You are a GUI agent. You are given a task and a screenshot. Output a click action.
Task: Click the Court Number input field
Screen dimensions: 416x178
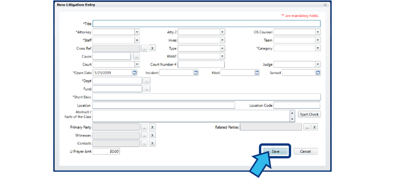pyautogui.click(x=201, y=64)
